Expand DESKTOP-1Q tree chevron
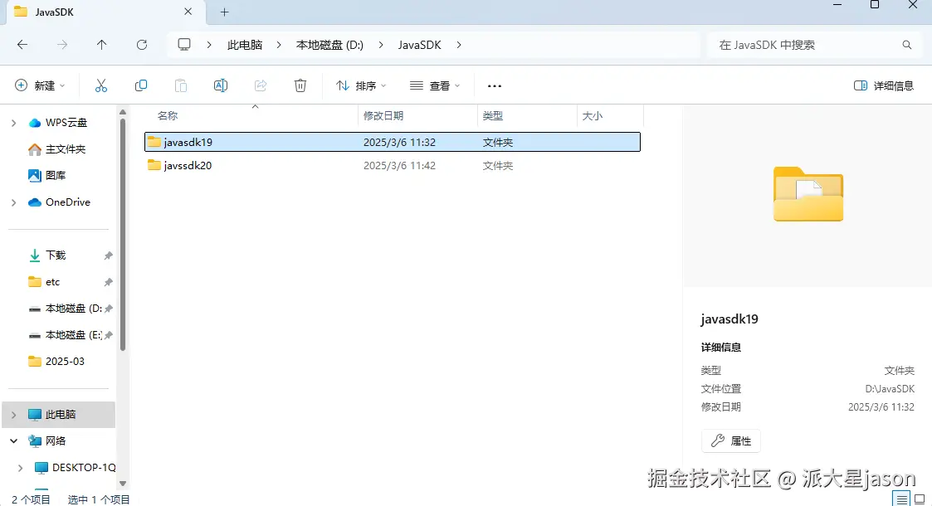 tap(20, 468)
